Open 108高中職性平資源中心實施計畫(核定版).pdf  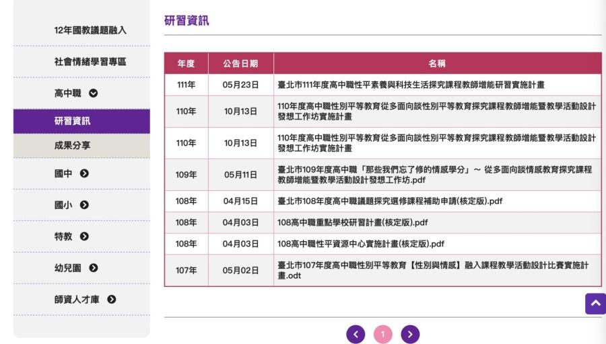pyautogui.click(x=361, y=244)
